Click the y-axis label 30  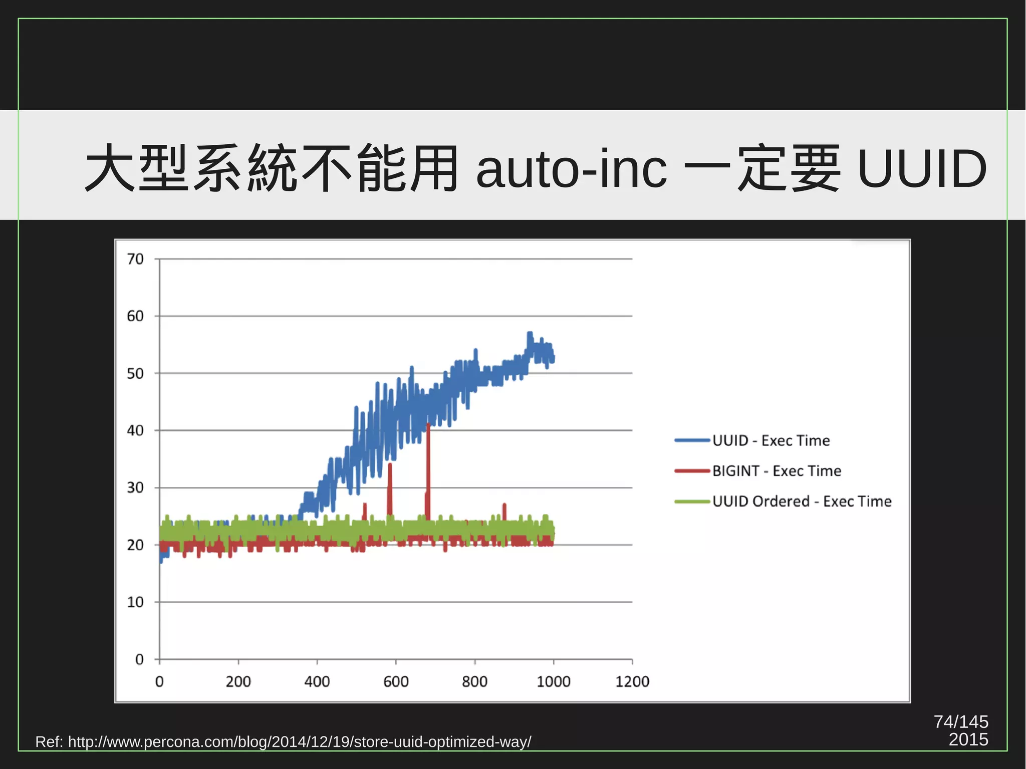pos(135,487)
